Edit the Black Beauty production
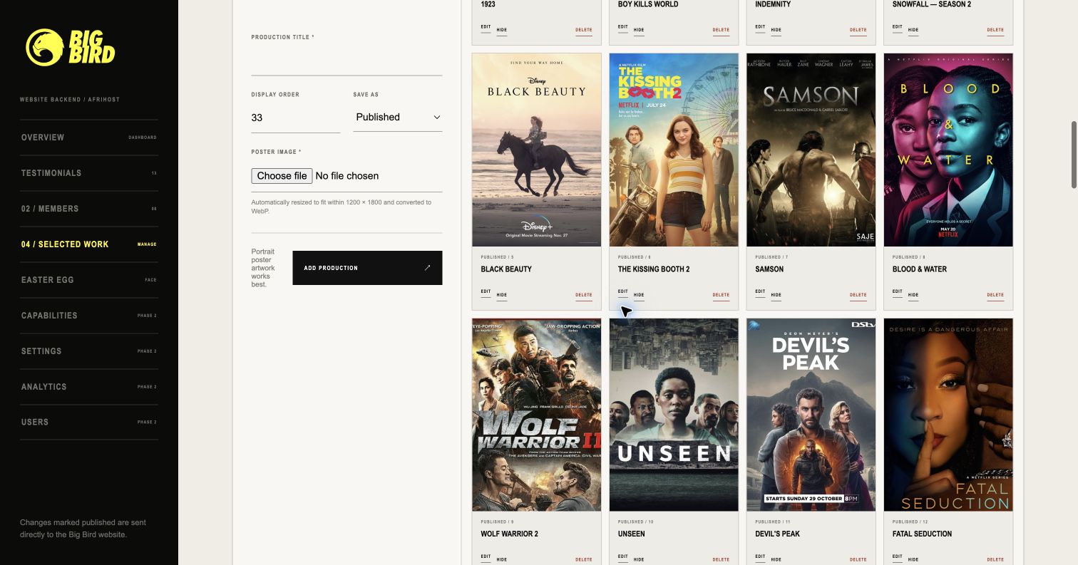 [x=486, y=291]
